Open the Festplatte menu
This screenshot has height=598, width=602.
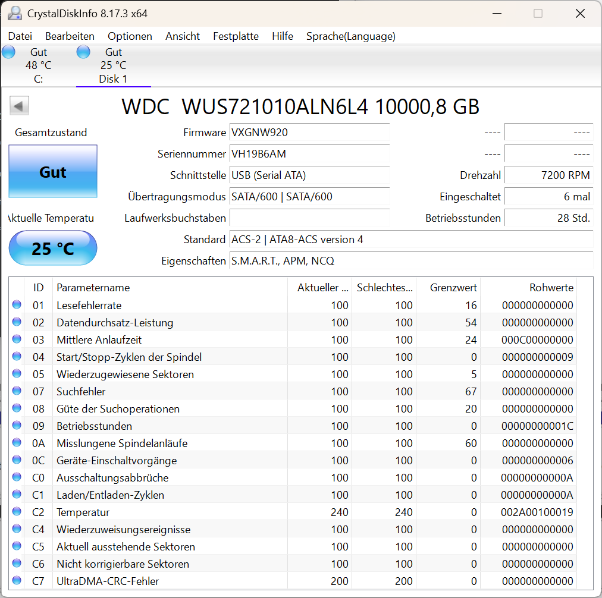pos(236,36)
